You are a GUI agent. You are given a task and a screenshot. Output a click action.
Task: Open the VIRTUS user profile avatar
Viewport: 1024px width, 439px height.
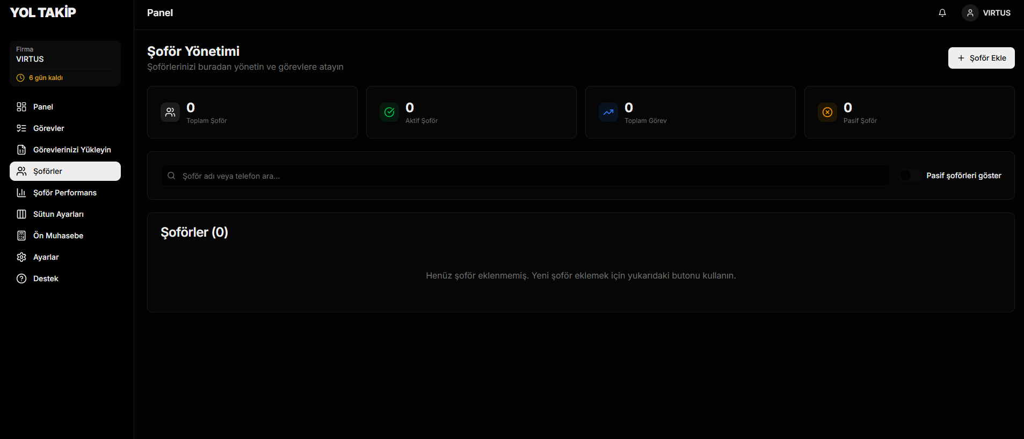(970, 13)
